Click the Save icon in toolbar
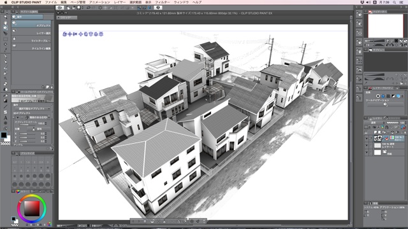This screenshot has width=408, height=229. pyautogui.click(x=78, y=8)
